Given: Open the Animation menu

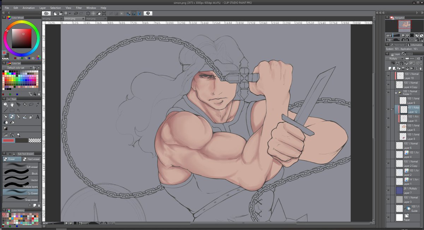Looking at the screenshot, I should (29, 8).
